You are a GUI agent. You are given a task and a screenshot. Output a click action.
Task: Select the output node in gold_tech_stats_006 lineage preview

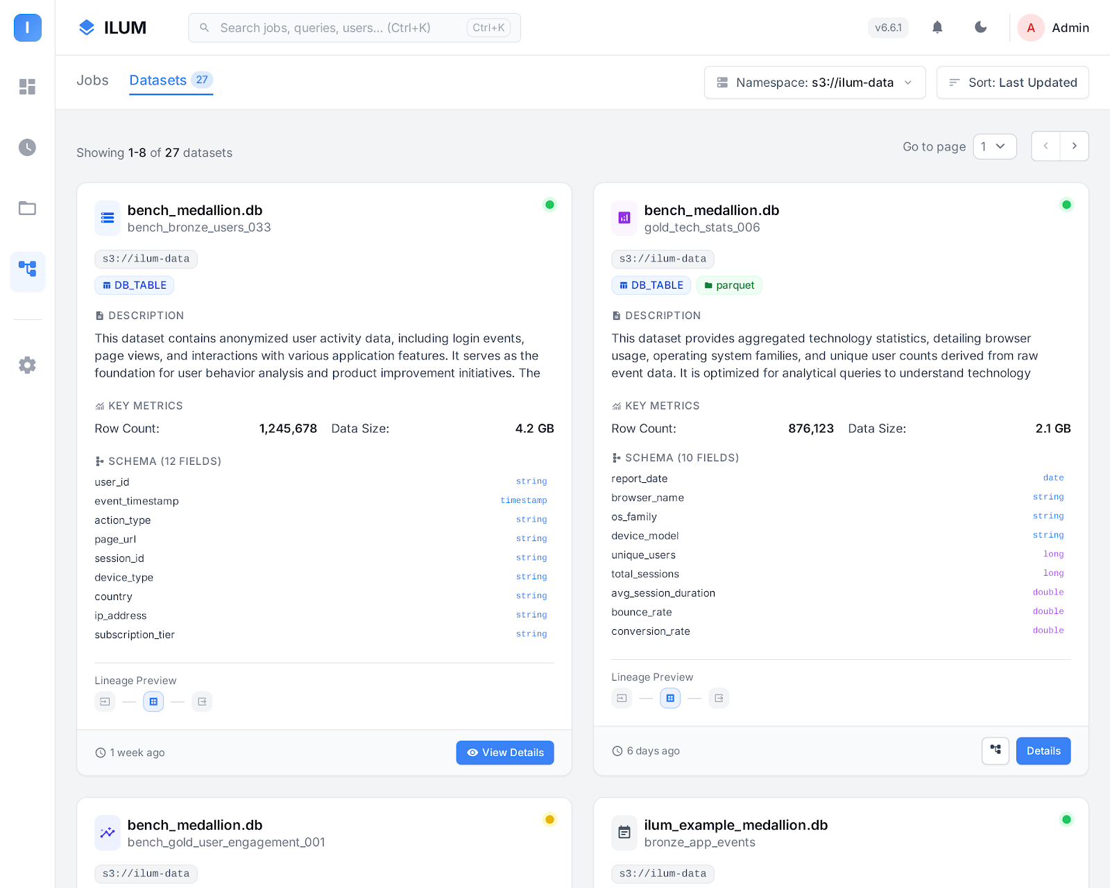click(x=719, y=699)
